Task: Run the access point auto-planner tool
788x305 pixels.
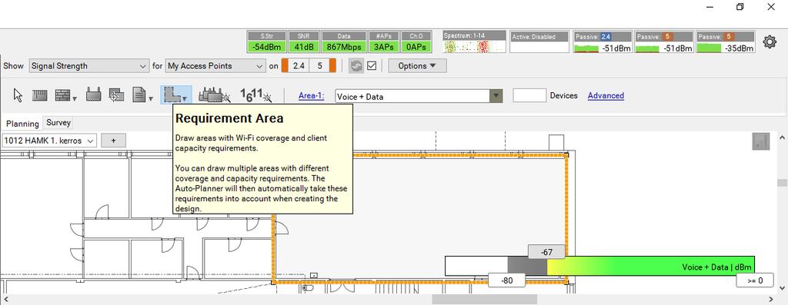Action: coord(215,94)
